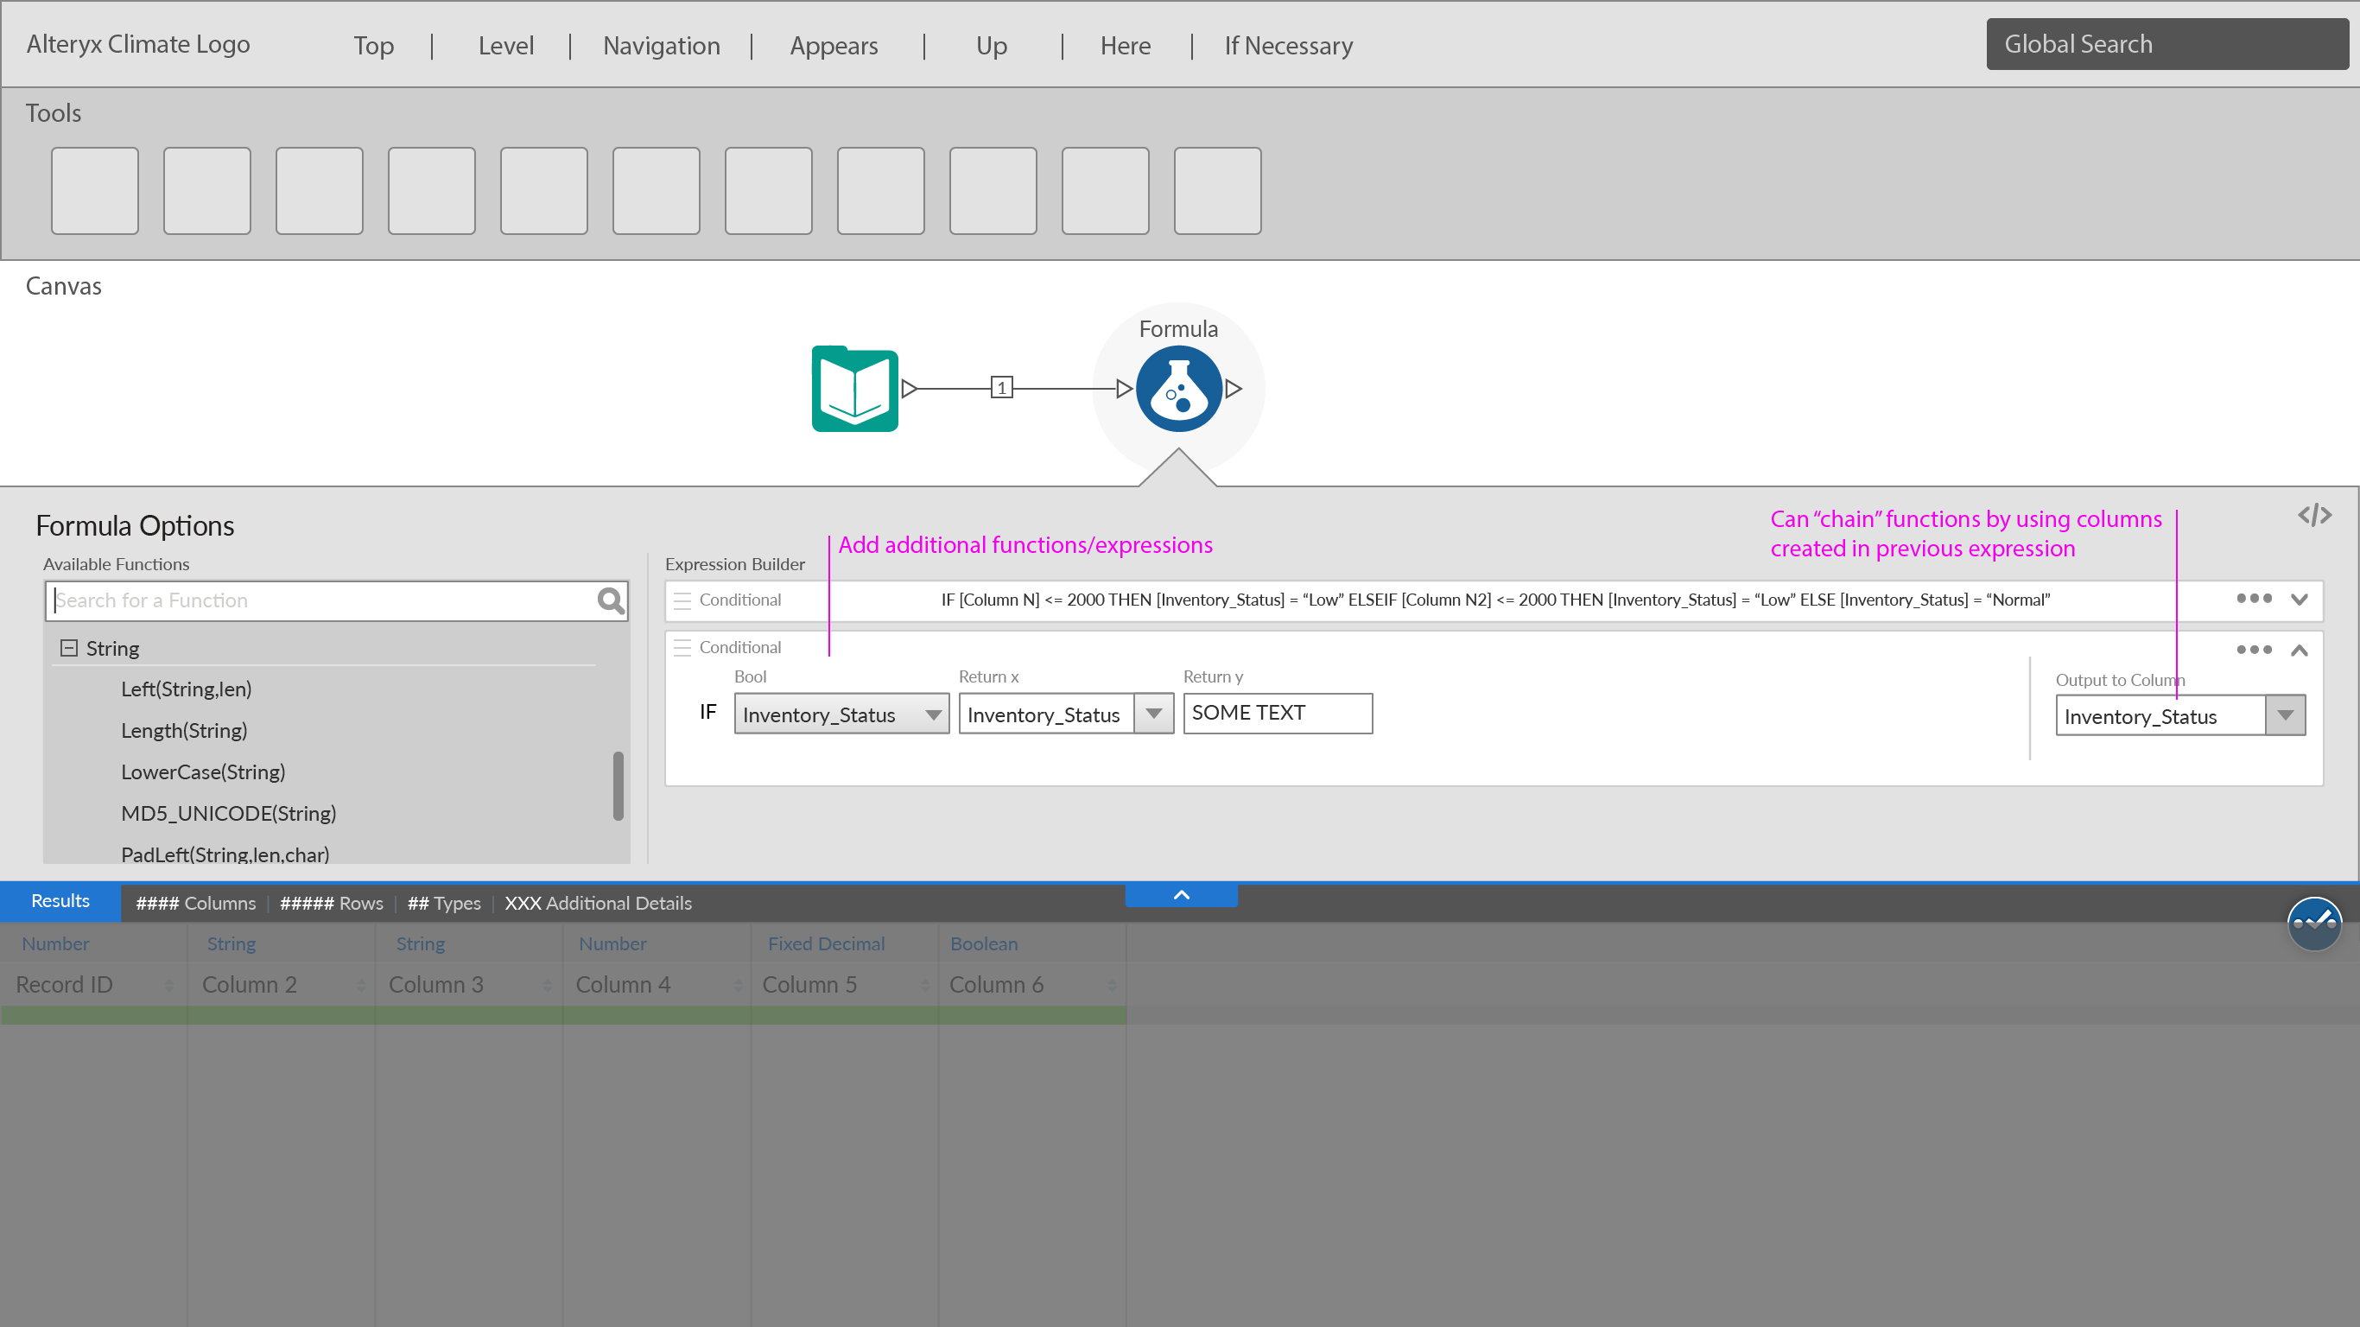Select the LowerCase(String) function
2360x1327 pixels.
(202, 771)
